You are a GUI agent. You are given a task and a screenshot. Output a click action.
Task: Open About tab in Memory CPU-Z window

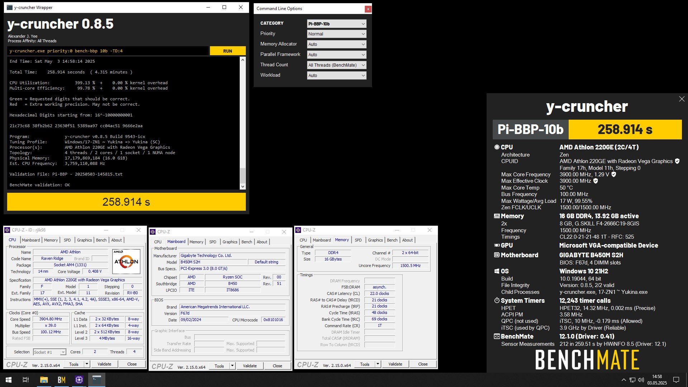(x=407, y=240)
